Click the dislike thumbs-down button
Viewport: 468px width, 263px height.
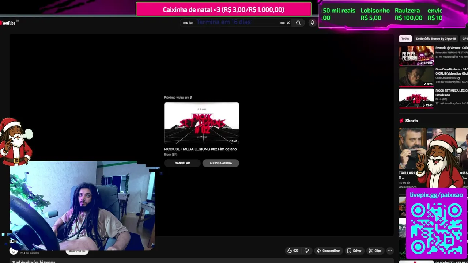click(307, 251)
